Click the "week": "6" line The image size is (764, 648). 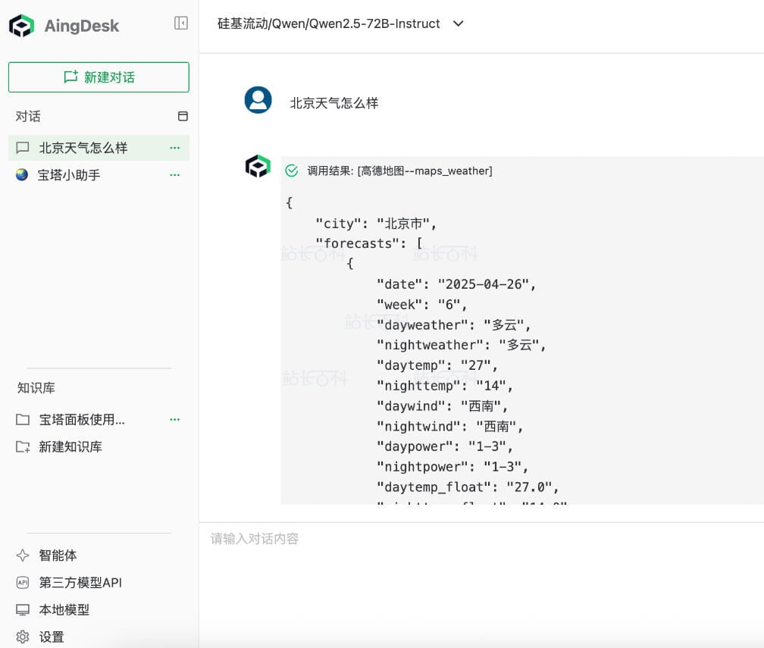(x=421, y=305)
